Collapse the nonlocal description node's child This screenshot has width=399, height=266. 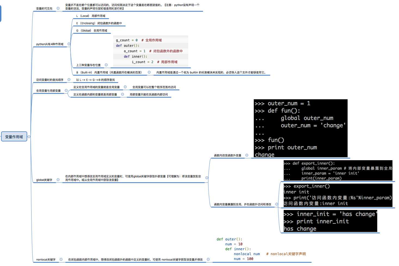click(x=208, y=259)
